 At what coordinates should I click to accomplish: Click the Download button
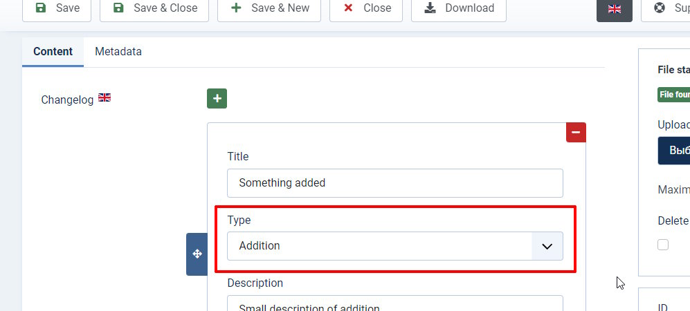pyautogui.click(x=459, y=8)
